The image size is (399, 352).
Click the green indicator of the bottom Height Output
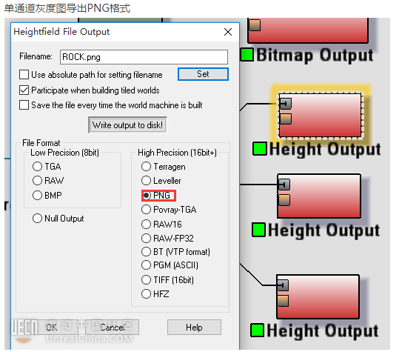coord(257,330)
